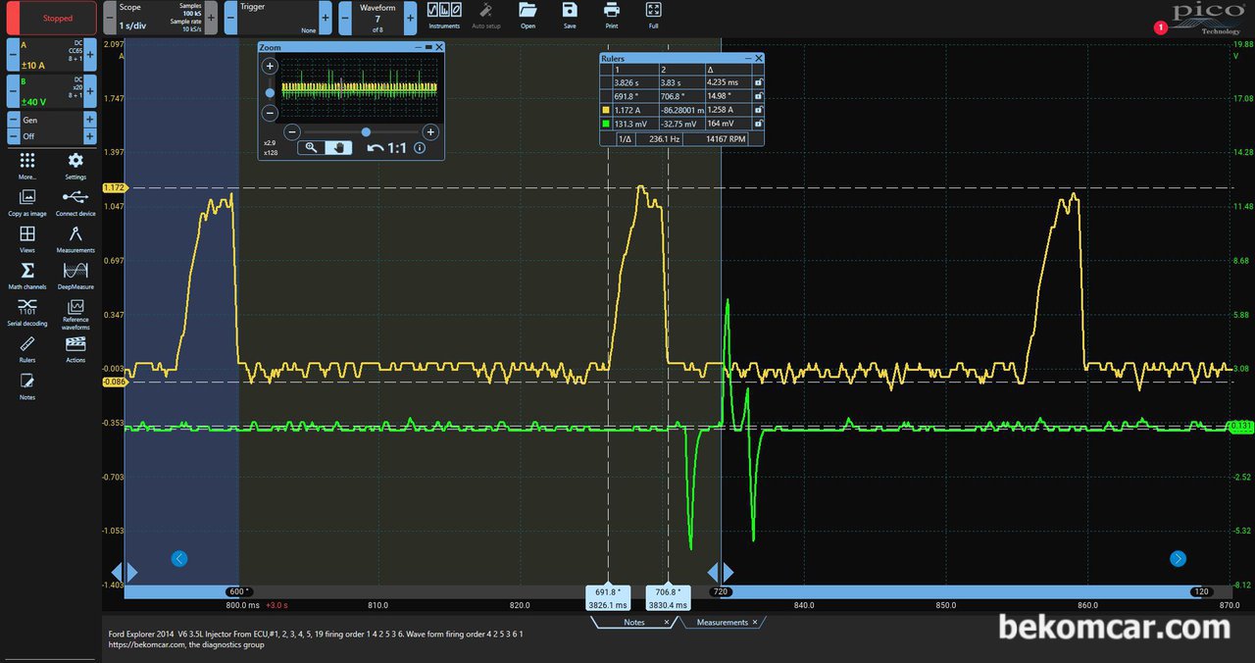This screenshot has height=663, width=1255.
Task: Zoom in horizontally in Zoom panel
Action: pos(429,131)
